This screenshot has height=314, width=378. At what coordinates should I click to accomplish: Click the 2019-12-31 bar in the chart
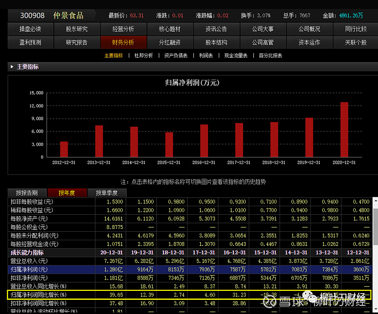309,138
